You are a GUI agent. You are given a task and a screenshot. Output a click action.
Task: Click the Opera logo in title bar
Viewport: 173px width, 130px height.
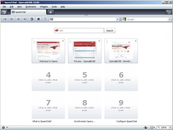click(2, 2)
